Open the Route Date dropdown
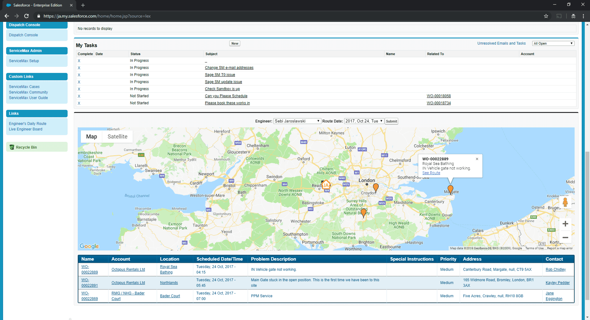This screenshot has height=320, width=590. tap(363, 121)
